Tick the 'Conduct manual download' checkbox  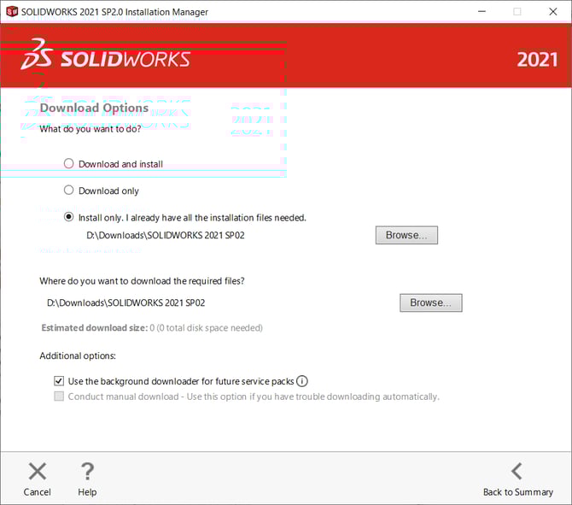[59, 396]
